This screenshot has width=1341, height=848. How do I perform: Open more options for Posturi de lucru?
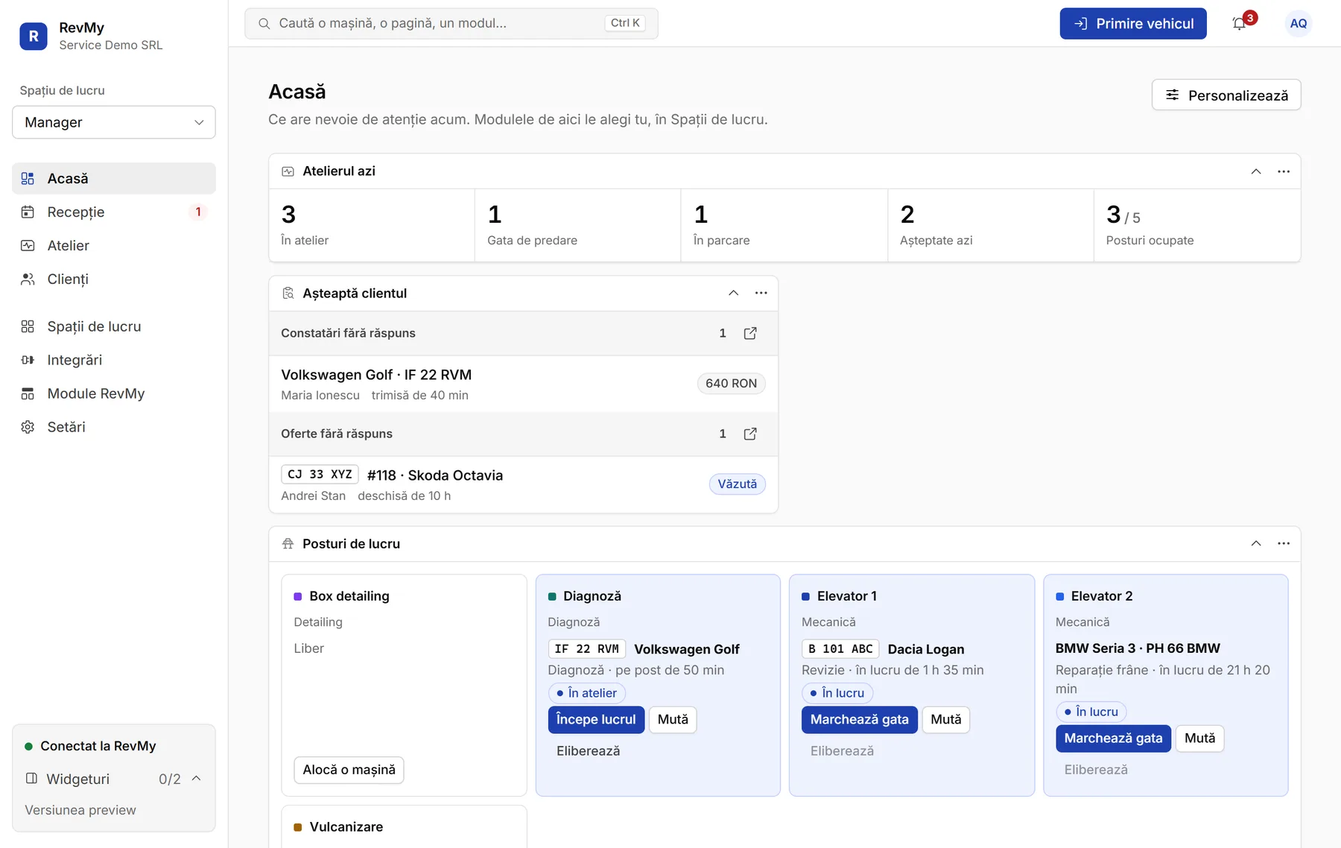click(1284, 543)
